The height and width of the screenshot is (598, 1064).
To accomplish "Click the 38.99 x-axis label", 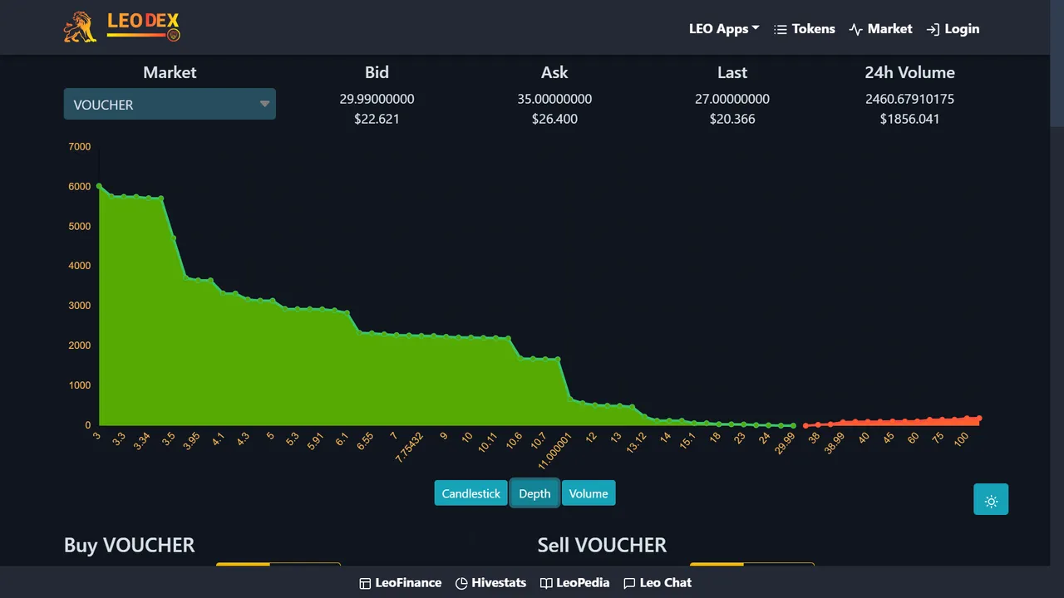I will pos(834,442).
